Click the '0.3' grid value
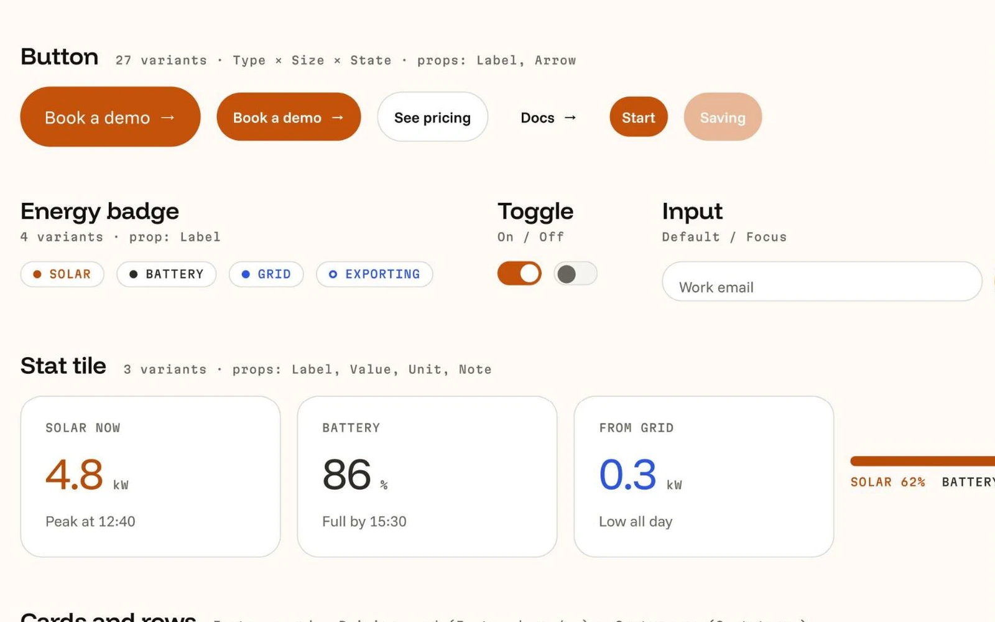Image resolution: width=995 pixels, height=622 pixels. [x=627, y=475]
